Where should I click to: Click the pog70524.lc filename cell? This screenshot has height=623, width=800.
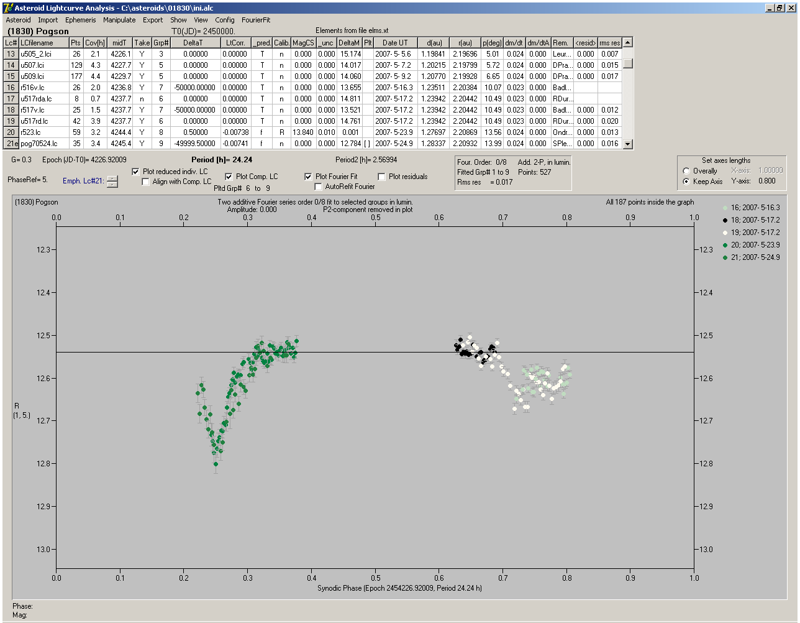(43, 144)
